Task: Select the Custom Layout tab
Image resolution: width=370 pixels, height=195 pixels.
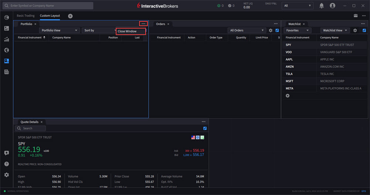Action: pyautogui.click(x=50, y=16)
